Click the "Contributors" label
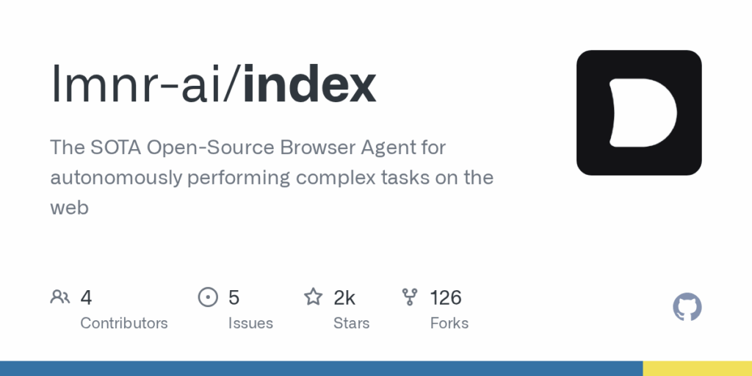 tap(123, 323)
